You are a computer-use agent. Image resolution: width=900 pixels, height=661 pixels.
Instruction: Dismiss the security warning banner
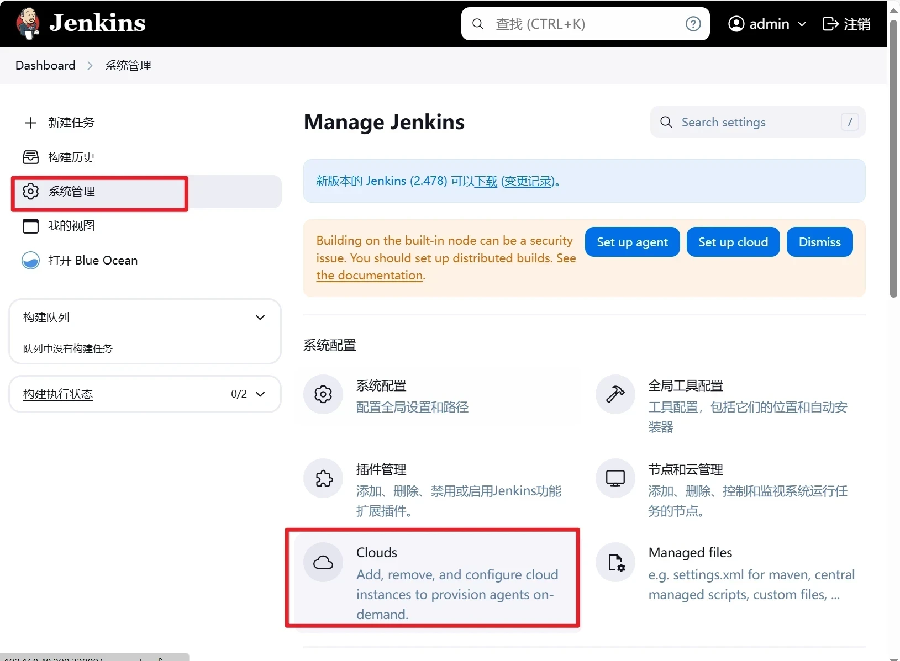[x=819, y=242]
